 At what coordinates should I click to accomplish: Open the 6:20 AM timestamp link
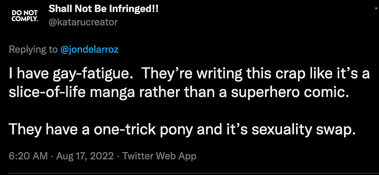(x=28, y=156)
